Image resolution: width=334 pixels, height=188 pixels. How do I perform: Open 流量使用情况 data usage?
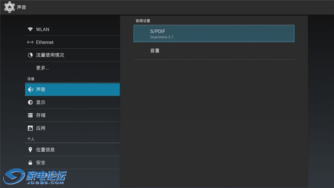click(72, 55)
